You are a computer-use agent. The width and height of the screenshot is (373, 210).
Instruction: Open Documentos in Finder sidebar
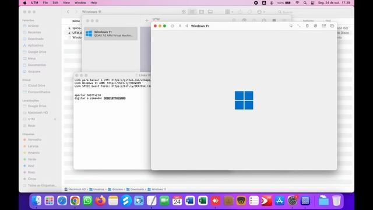37,65
